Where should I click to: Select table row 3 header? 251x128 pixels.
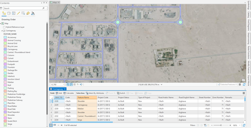click(x=51, y=108)
